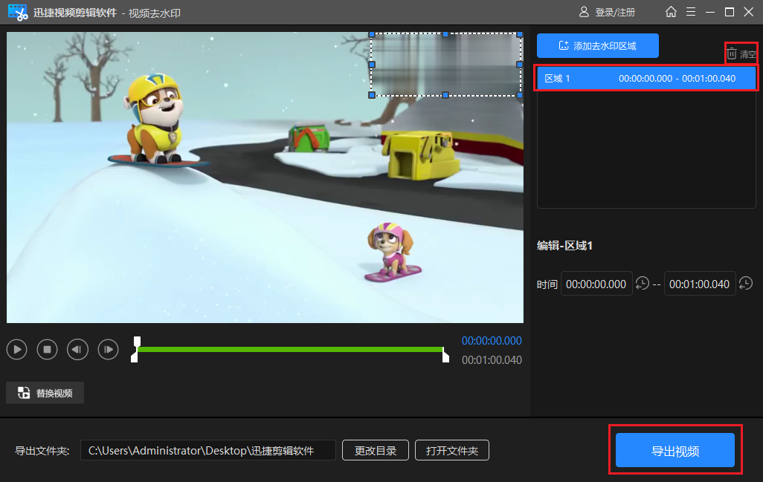Minimize the application window

pos(710,12)
